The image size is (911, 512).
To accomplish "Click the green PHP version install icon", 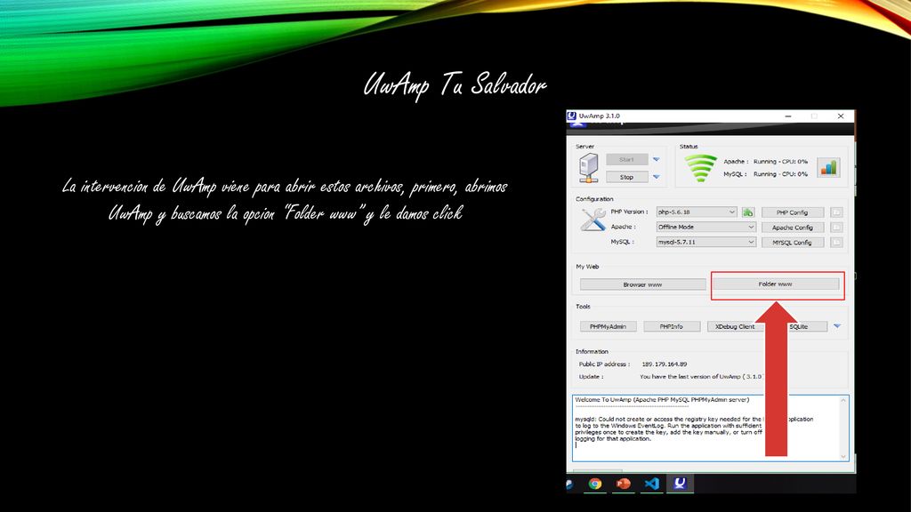I will [x=747, y=212].
